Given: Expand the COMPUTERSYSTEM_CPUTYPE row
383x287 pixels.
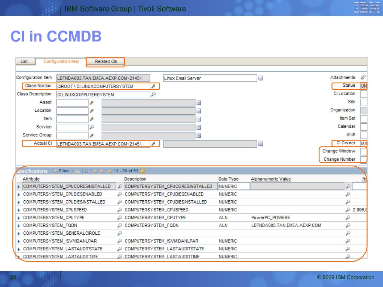Looking at the screenshot, I should tap(19, 218).
